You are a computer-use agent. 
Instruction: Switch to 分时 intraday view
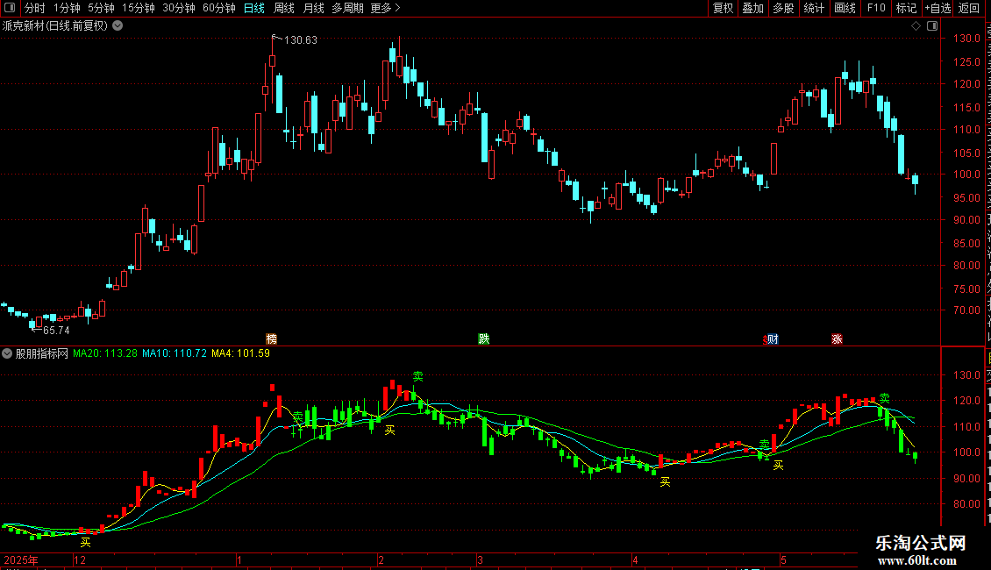point(35,8)
